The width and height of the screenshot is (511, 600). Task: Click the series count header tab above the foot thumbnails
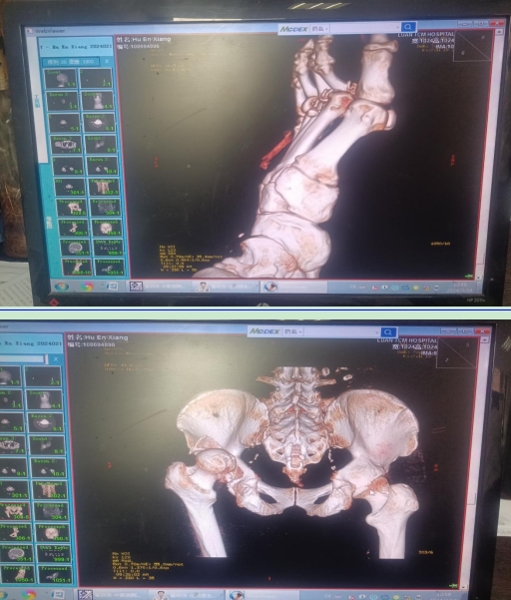point(71,62)
